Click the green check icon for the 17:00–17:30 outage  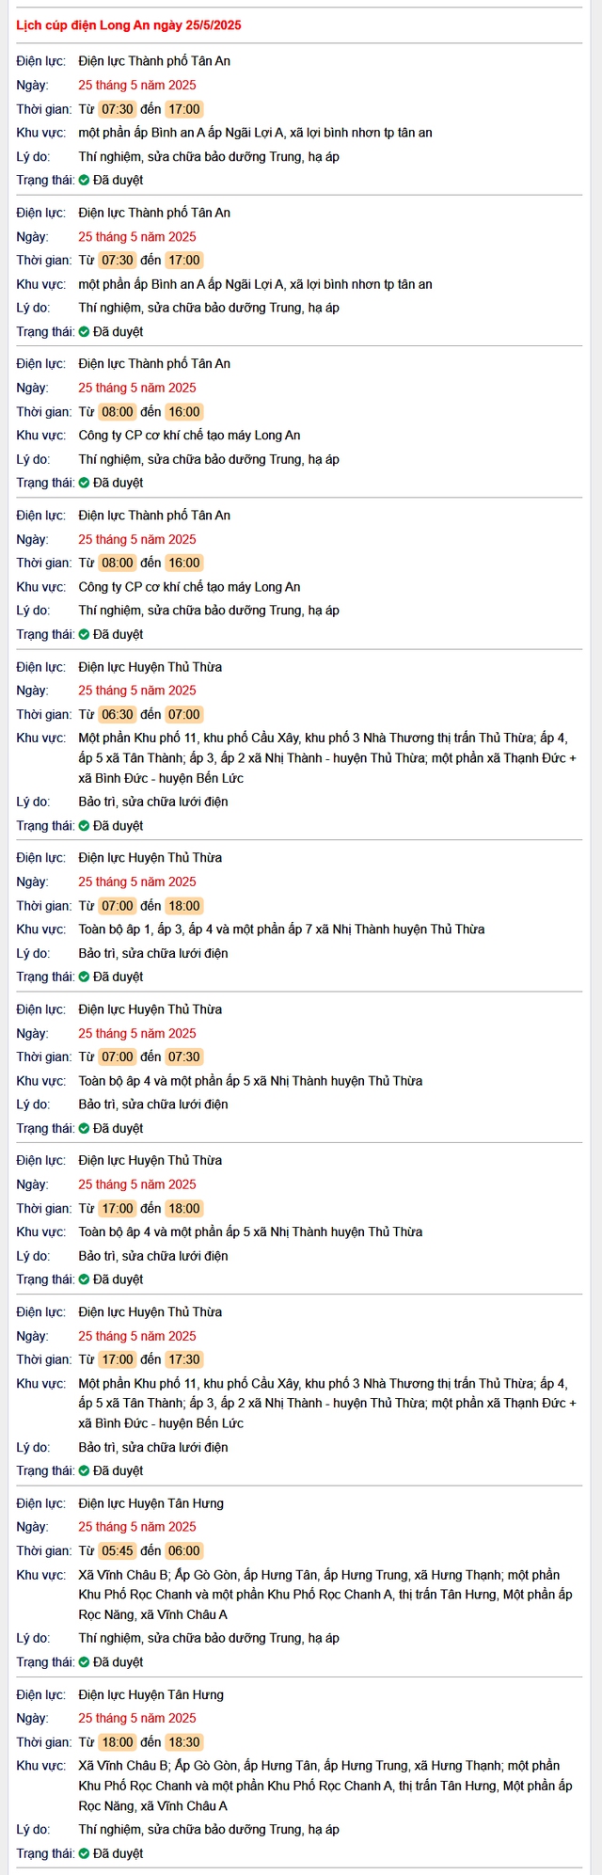84,1471
